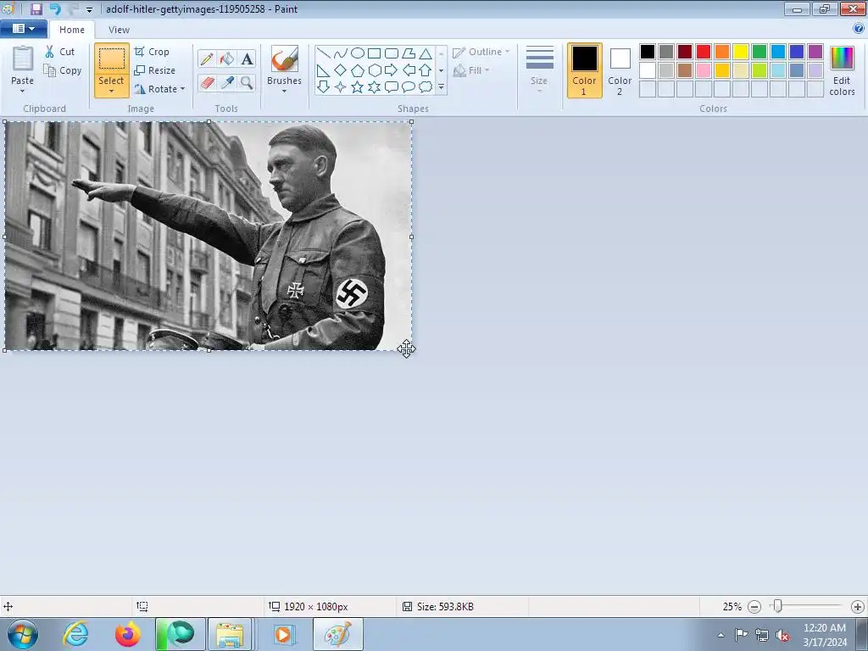Choose the Four-point star shape
Screen dimensions: 868x651
click(341, 87)
